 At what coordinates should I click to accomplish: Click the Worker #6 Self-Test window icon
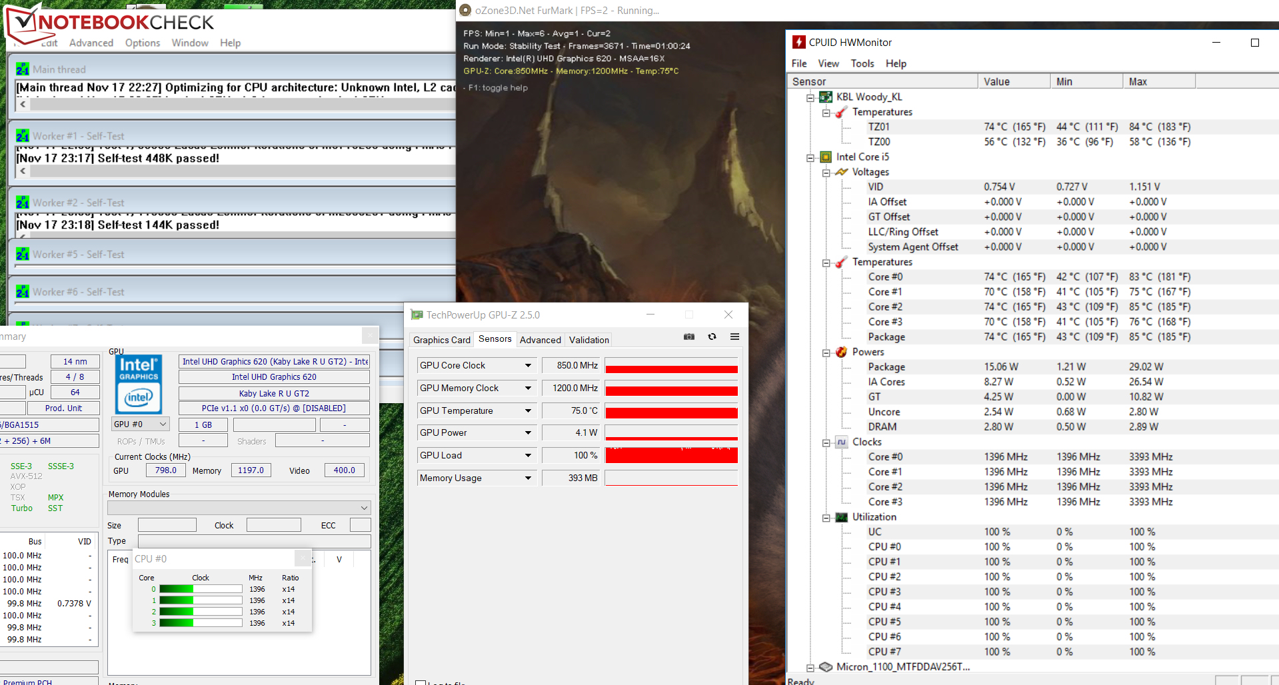(23, 292)
